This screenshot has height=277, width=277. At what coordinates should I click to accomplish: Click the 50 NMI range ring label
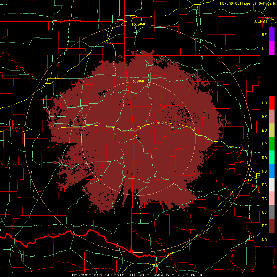click(138, 81)
